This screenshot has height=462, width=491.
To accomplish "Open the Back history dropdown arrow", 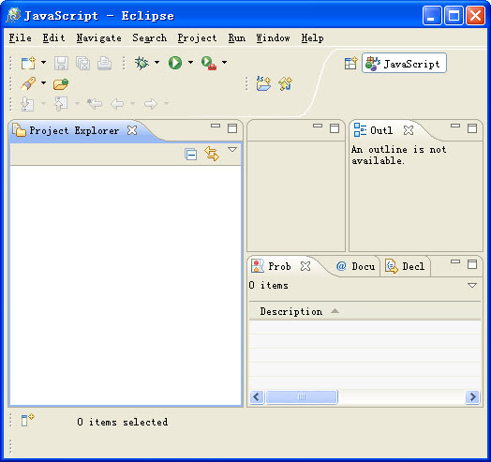I will [132, 103].
